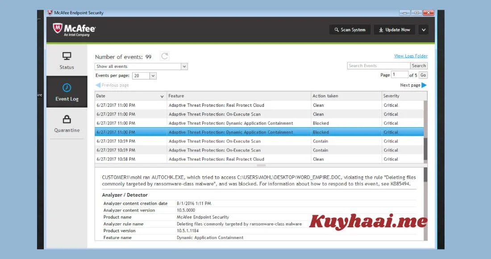Refresh the event count with the circular arrow
This screenshot has width=491, height=259.
coord(165,56)
